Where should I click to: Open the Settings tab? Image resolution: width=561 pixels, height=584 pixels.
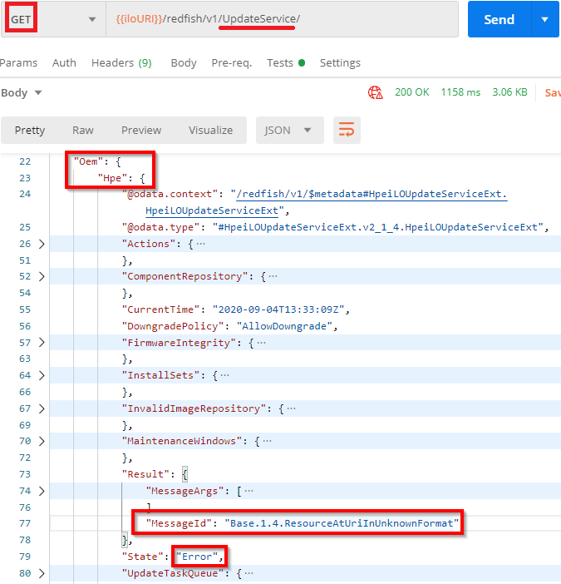340,62
